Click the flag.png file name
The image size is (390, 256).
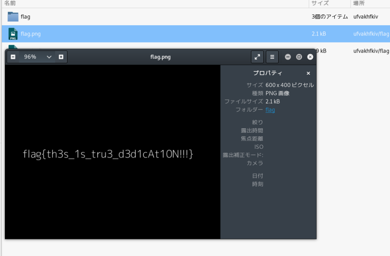click(x=31, y=34)
